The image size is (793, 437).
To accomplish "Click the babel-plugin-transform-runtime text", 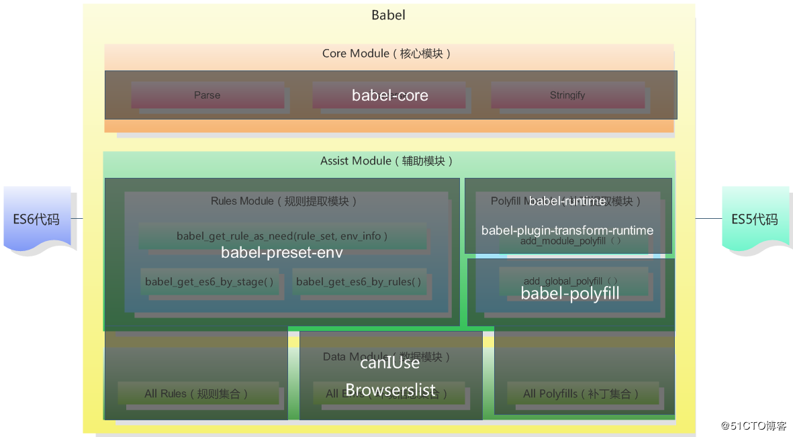I will [567, 230].
